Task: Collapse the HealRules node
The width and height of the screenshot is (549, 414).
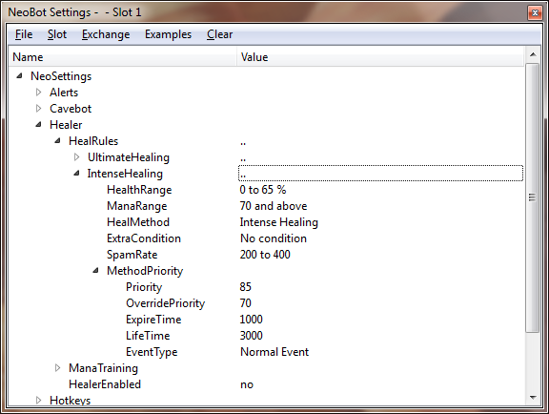Action: coord(58,140)
